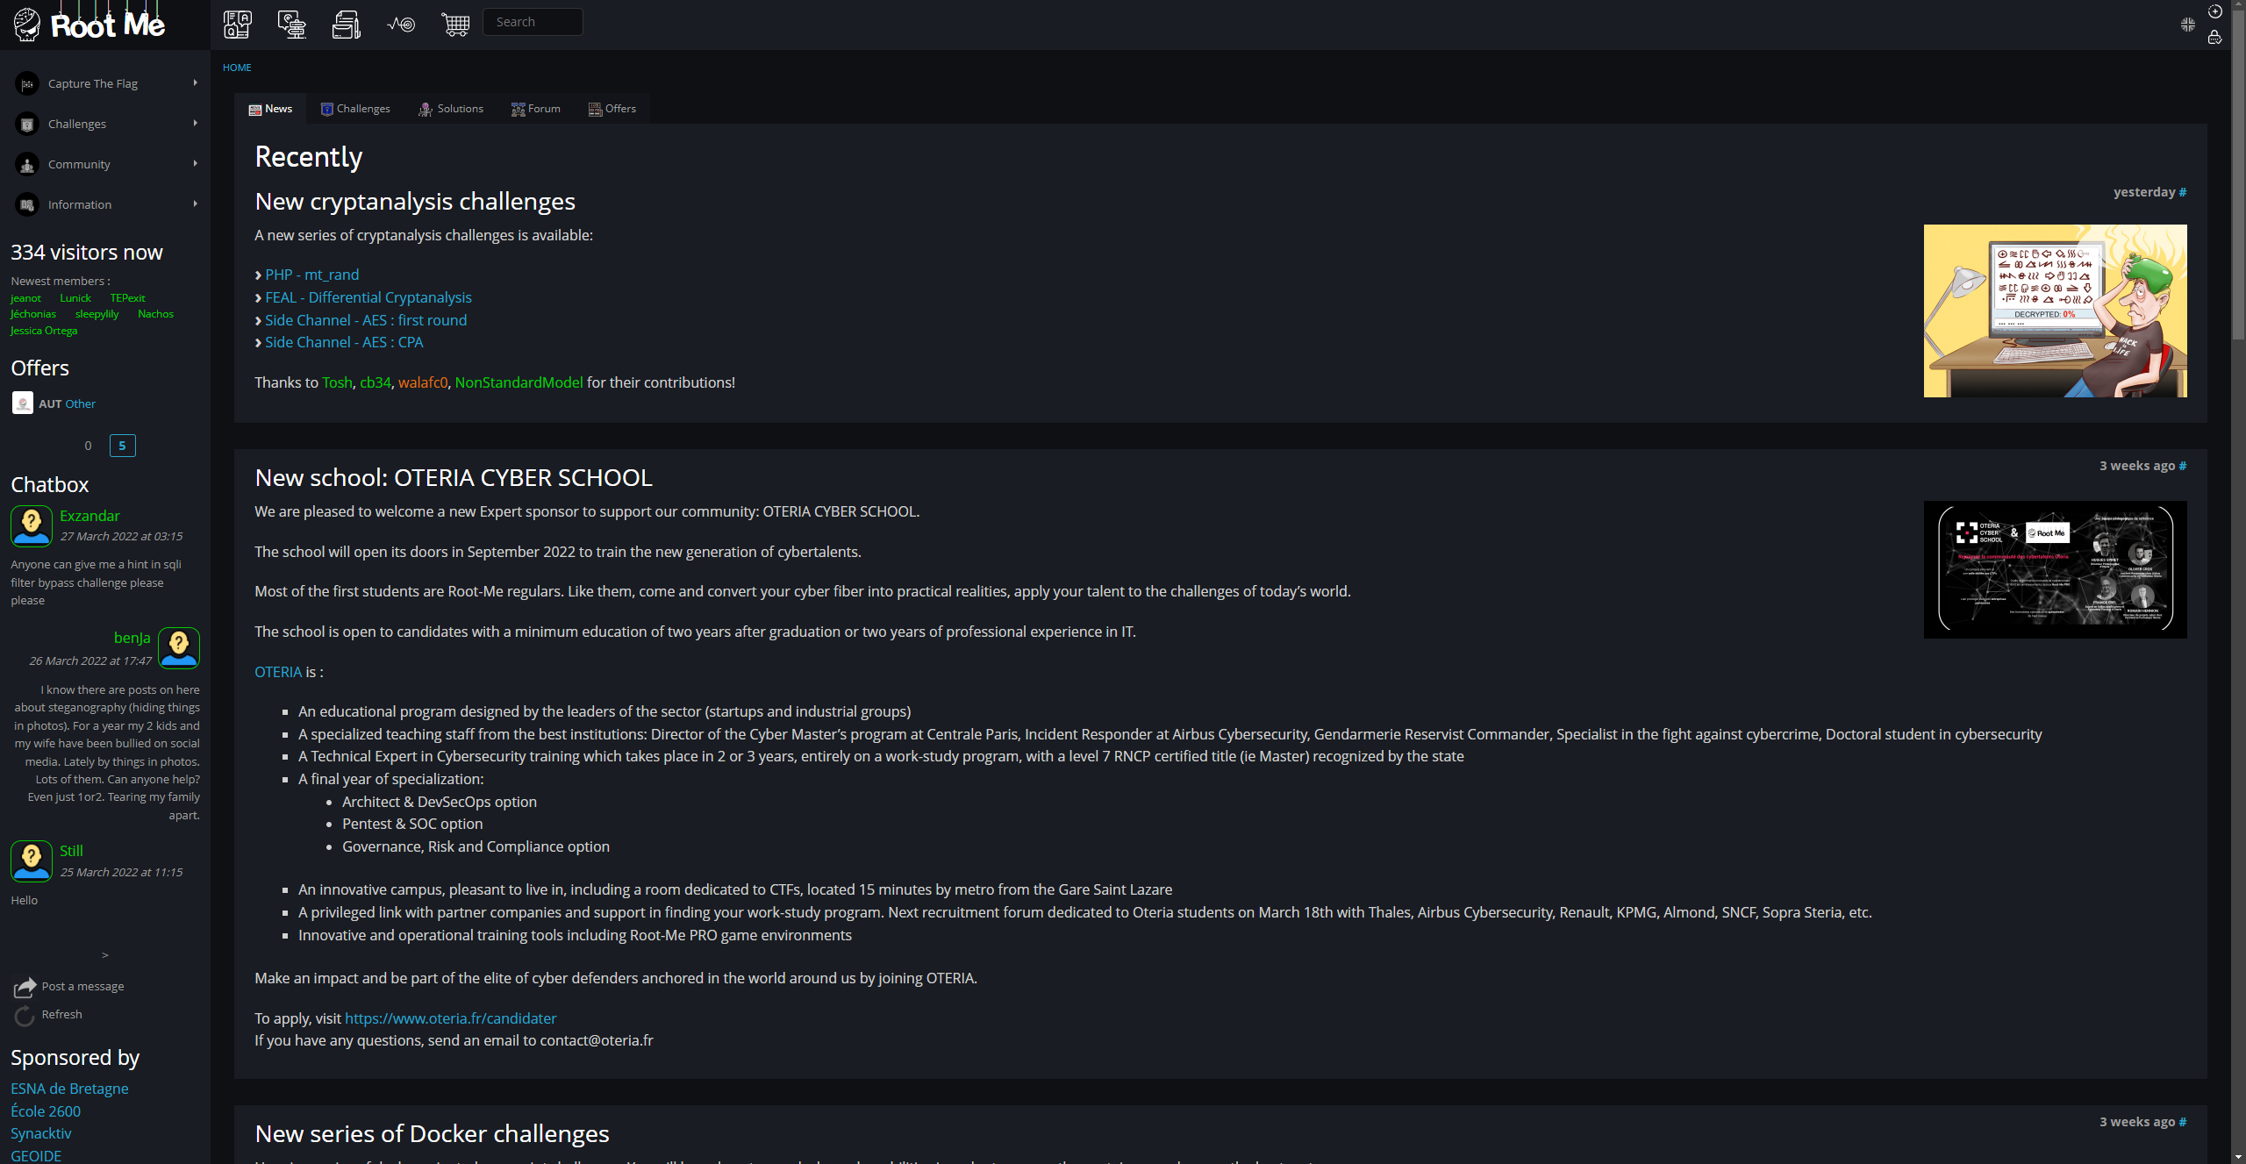Open the Q&A chat icon in top bar

click(238, 24)
